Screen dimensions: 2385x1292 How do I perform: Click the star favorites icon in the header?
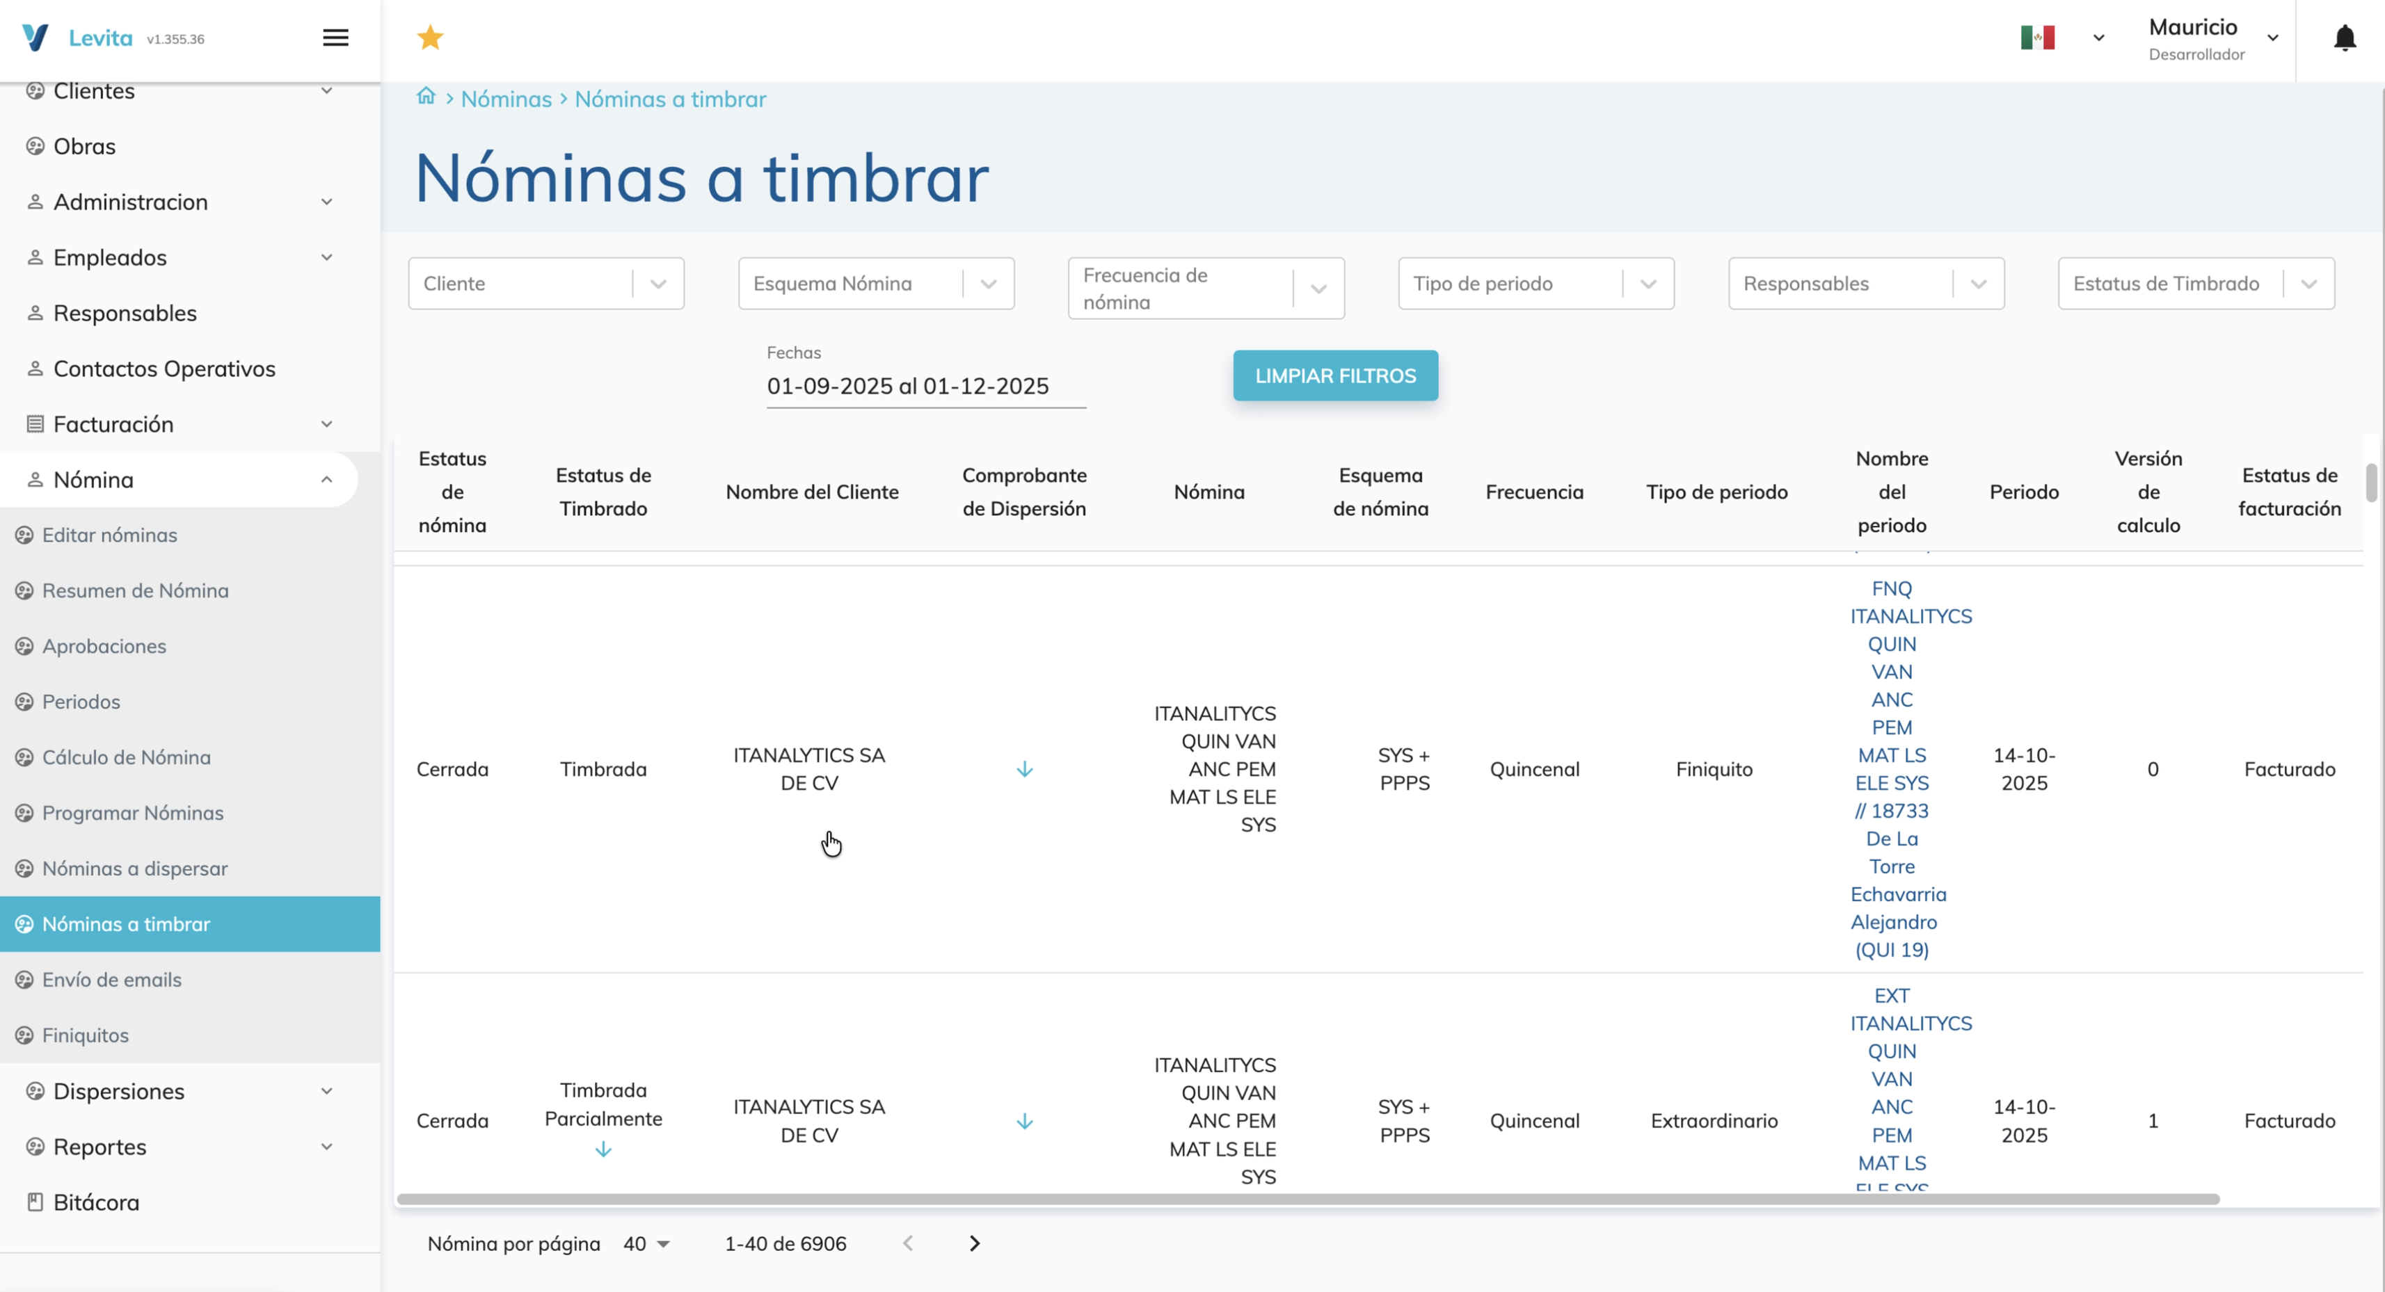point(431,36)
